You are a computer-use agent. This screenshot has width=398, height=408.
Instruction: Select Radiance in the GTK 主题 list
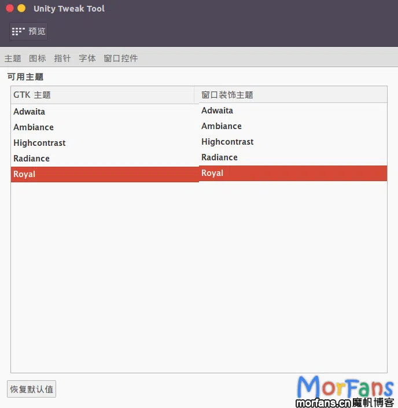(x=105, y=159)
